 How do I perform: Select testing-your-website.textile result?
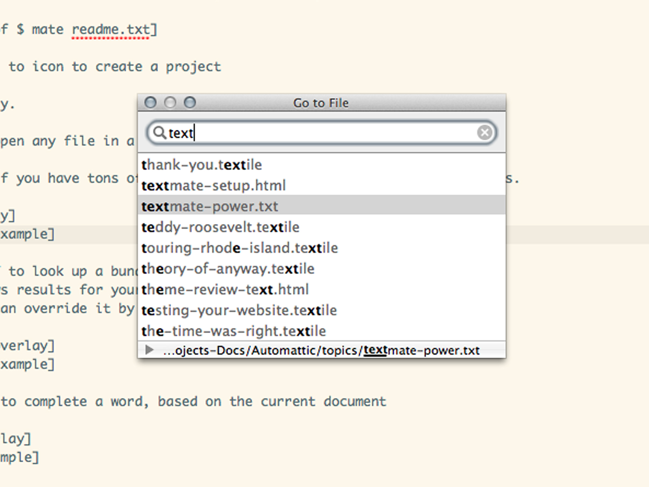coord(239,310)
